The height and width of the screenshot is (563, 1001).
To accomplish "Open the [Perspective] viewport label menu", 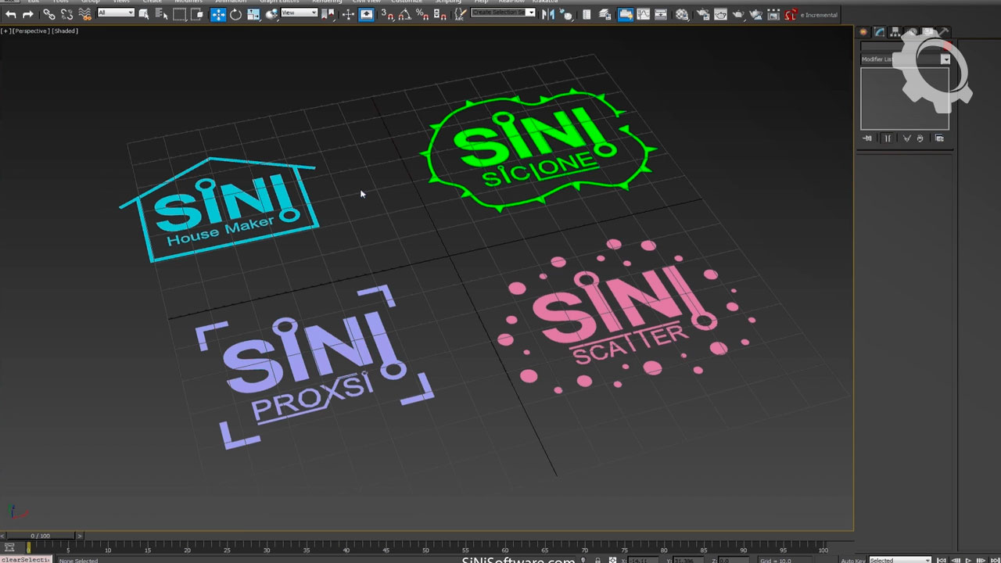I will (x=31, y=31).
